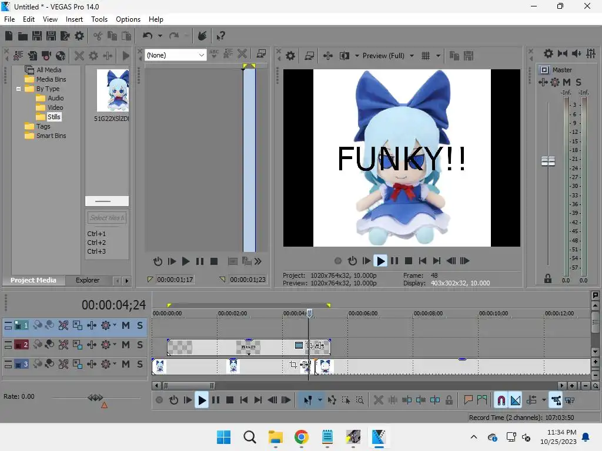The width and height of the screenshot is (602, 451).
Task: Open the (None) preset dropdown
Action: click(x=176, y=55)
